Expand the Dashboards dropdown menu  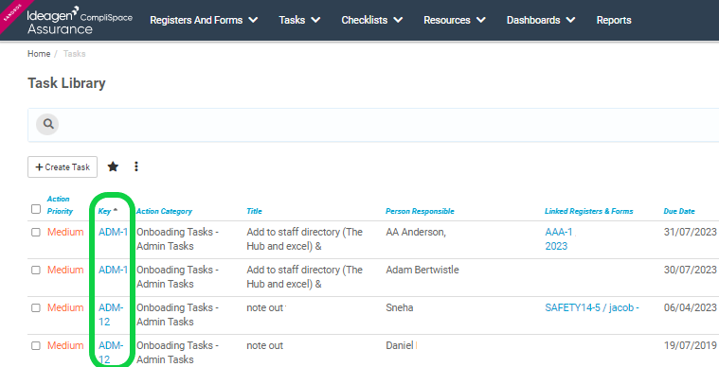coord(541,20)
